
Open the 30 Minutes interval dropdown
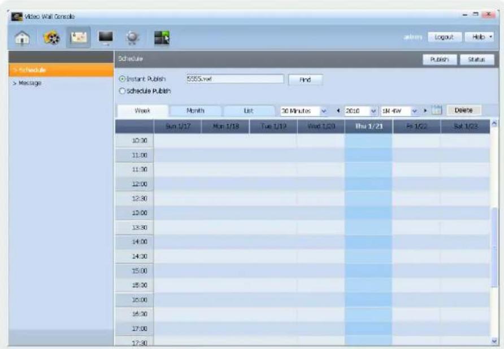tap(304, 111)
